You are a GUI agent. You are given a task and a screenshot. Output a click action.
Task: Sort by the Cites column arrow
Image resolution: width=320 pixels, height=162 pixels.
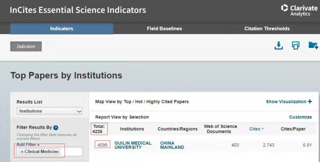262,129
